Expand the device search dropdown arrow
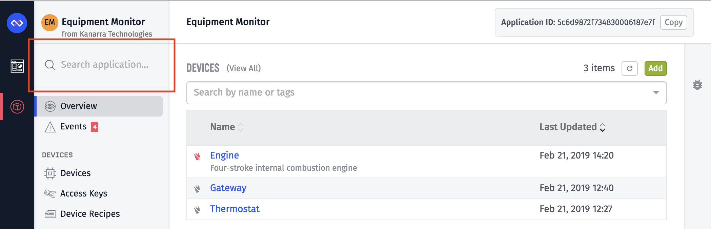The image size is (711, 229). point(656,92)
